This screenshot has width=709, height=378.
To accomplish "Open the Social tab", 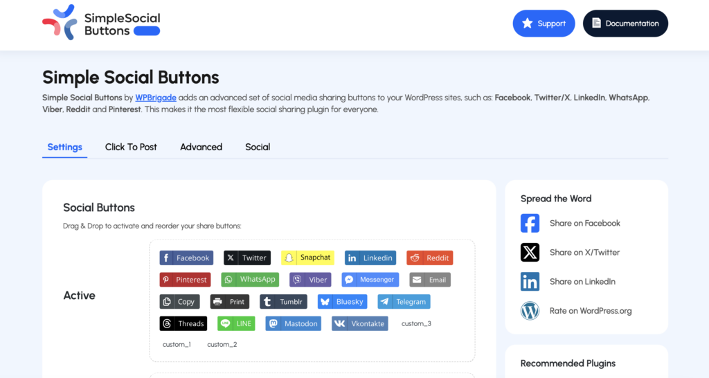I will pyautogui.click(x=258, y=147).
